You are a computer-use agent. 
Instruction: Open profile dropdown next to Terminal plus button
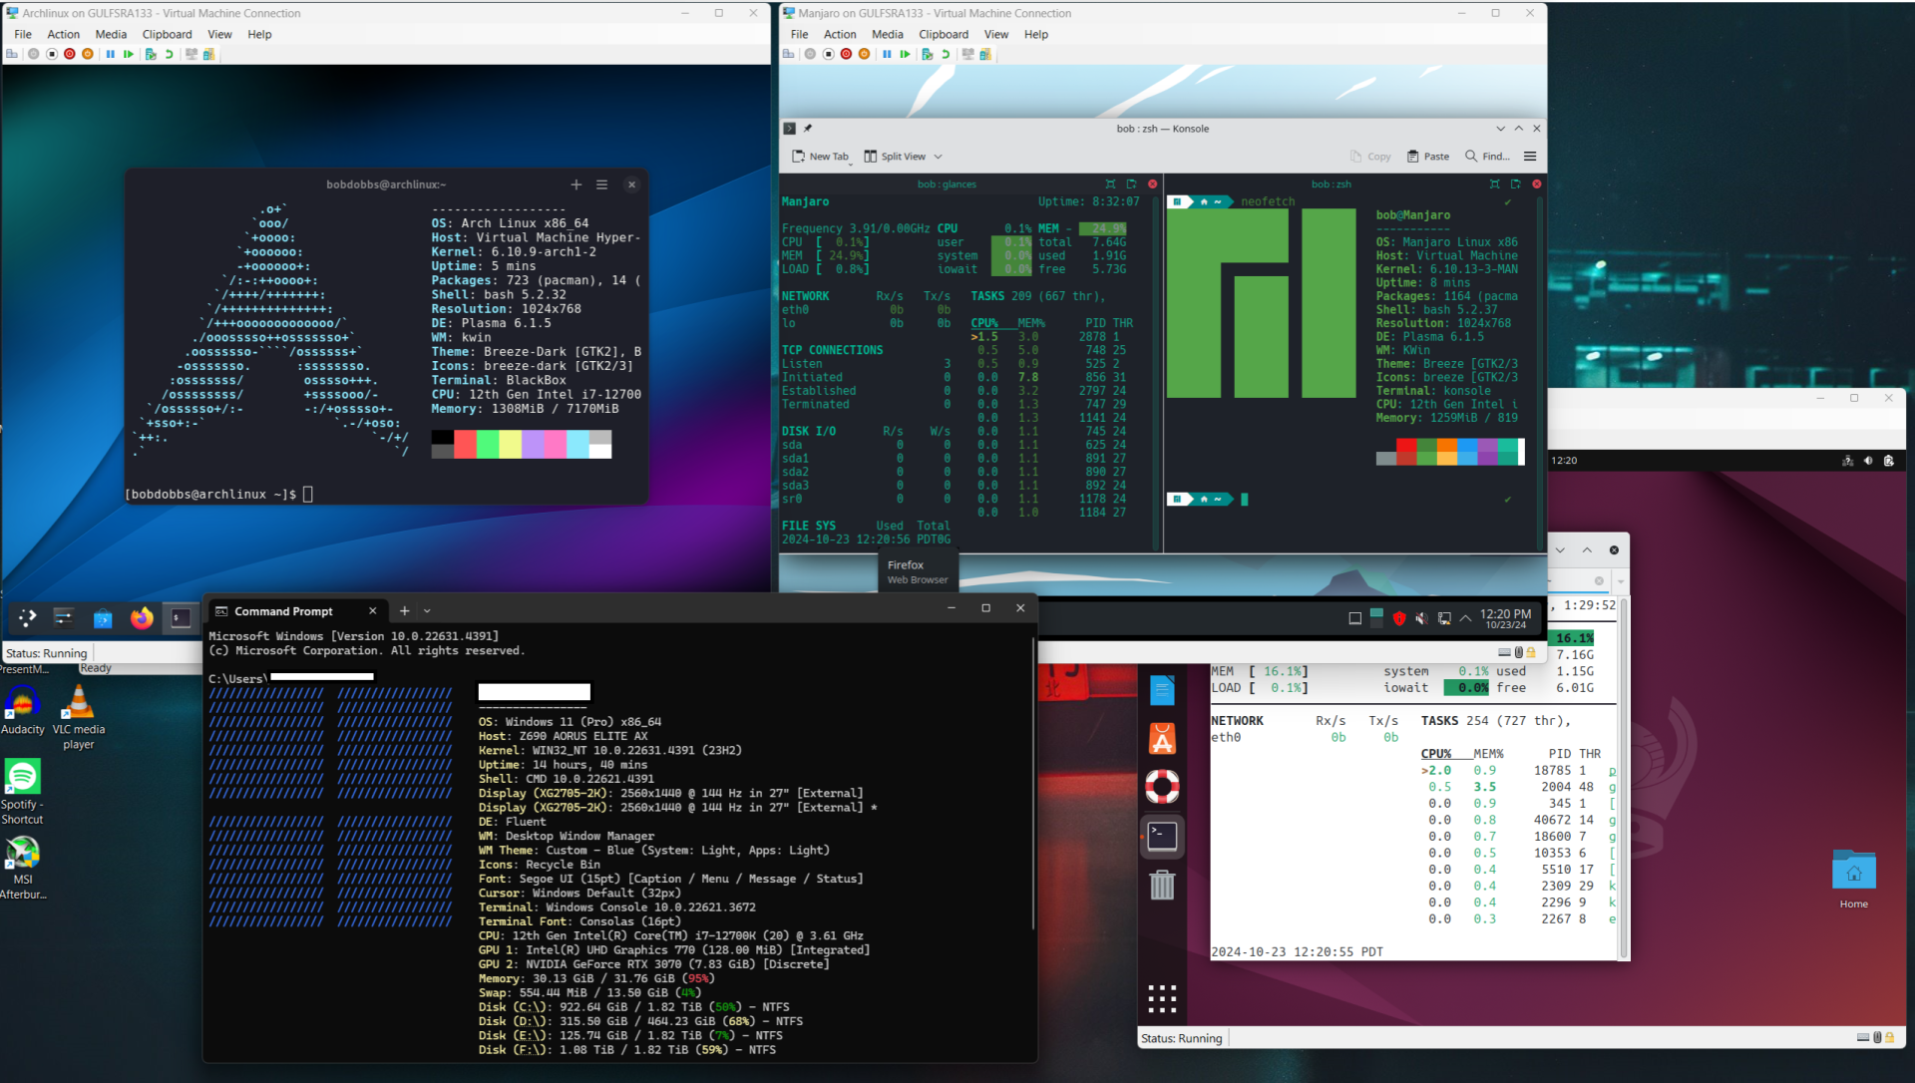click(427, 611)
